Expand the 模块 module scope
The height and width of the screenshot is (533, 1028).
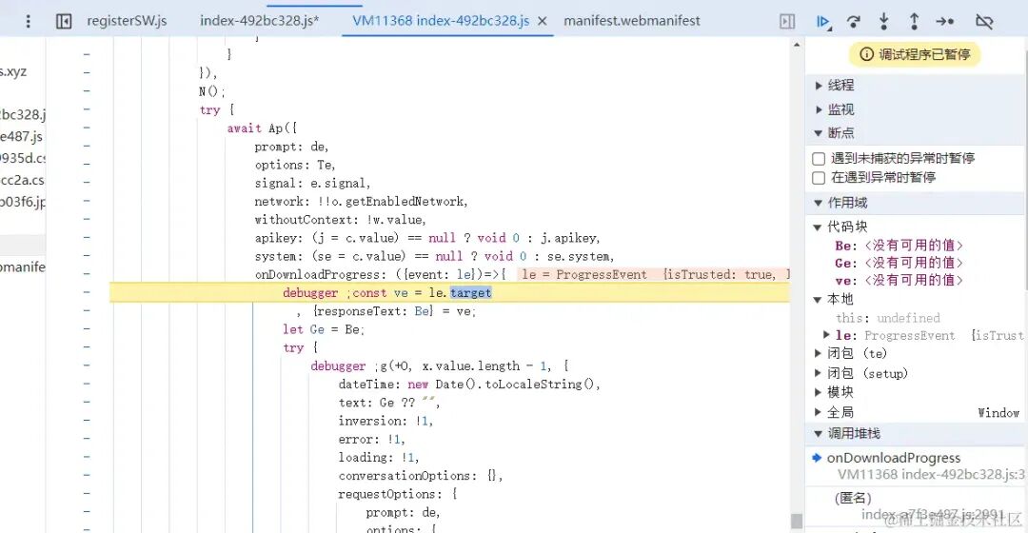[x=818, y=392]
